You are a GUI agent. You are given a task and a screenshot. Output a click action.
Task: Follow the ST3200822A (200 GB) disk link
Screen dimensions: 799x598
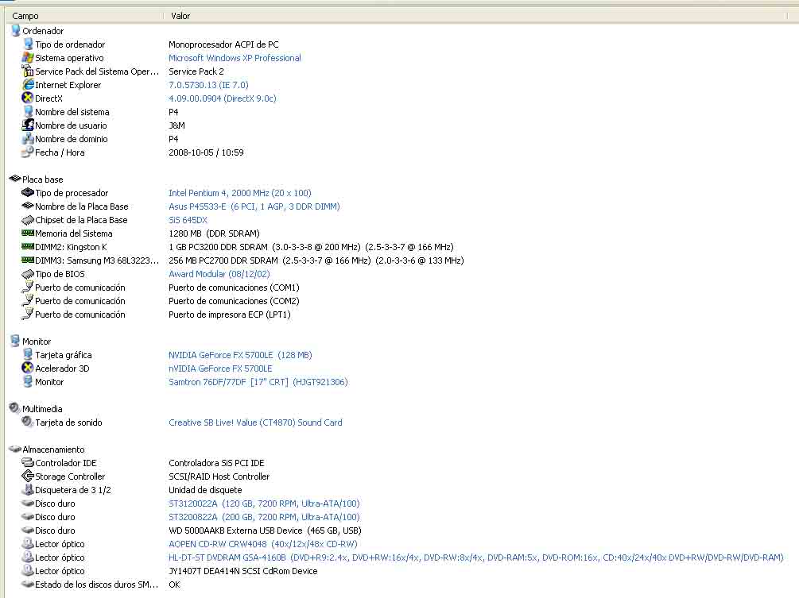click(264, 517)
